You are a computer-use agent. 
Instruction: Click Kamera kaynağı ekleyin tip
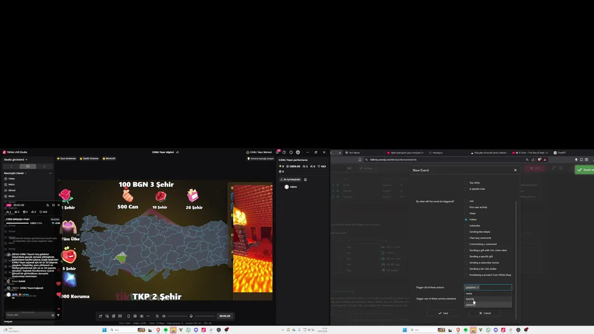point(261,159)
